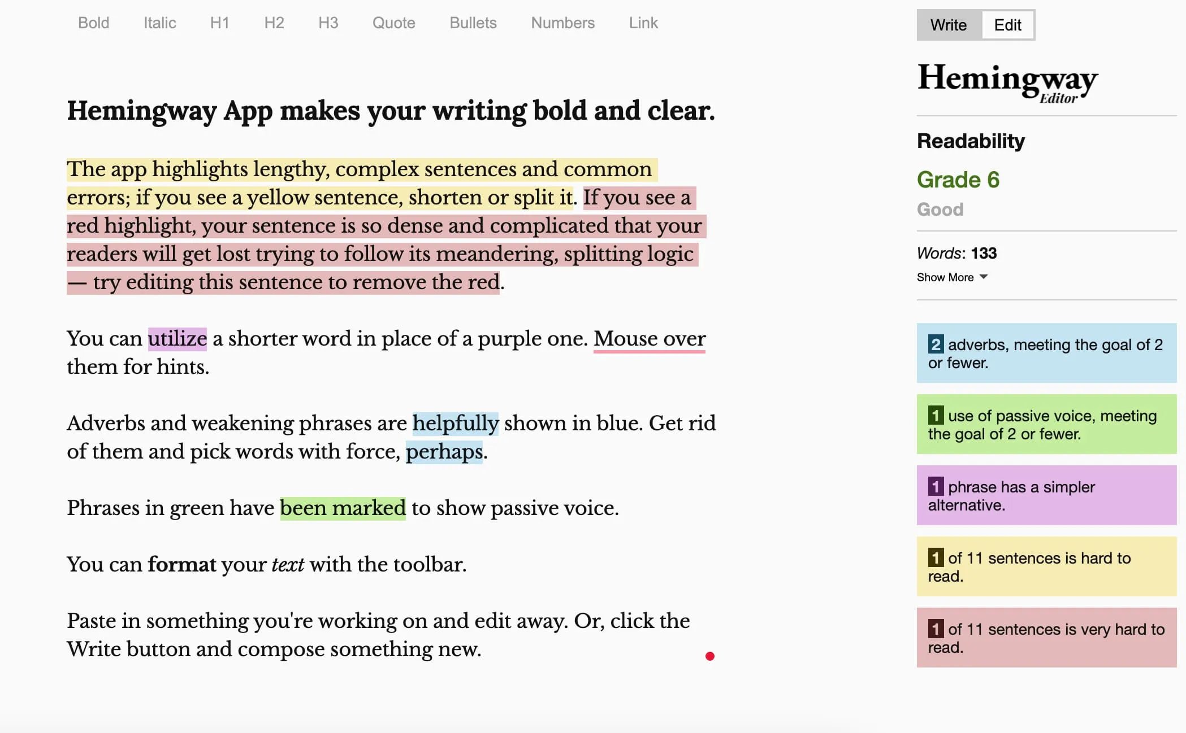This screenshot has height=733, width=1186.
Task: Click the Link toolbar item
Action: click(643, 23)
